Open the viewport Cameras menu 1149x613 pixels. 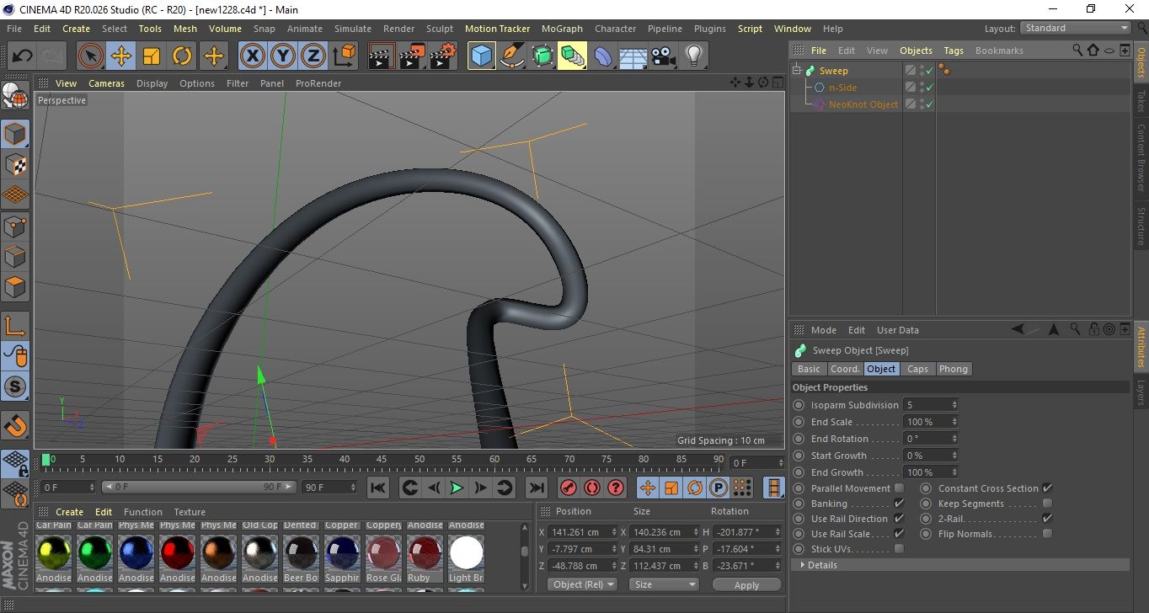[x=107, y=83]
